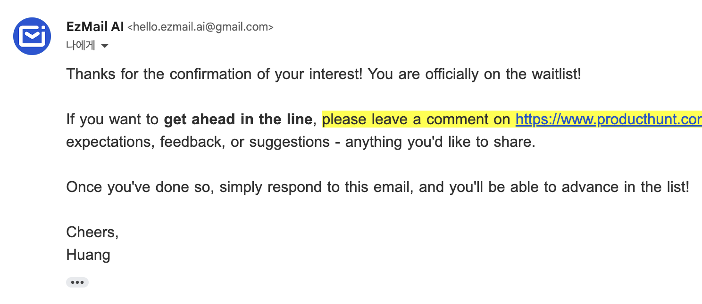
Task: Show trimmed content via three-dots button
Action: tap(77, 282)
